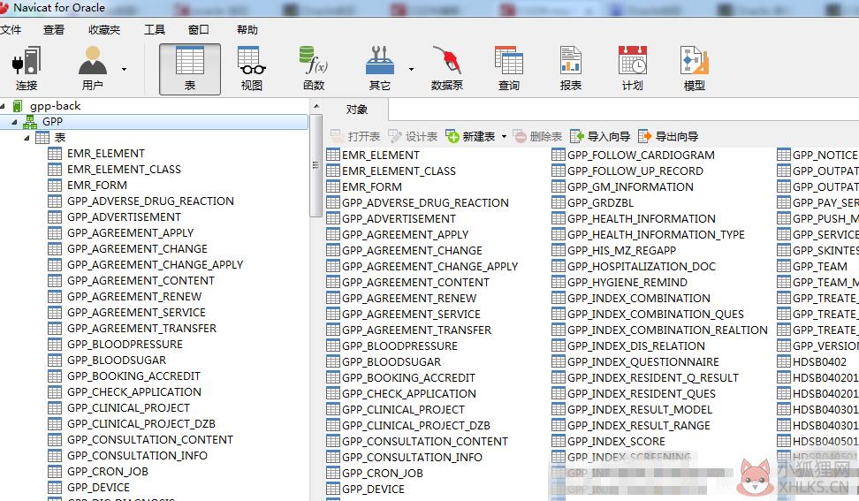Click the table icon of EMR_FORM in object list
Viewport: 859px width, 501px height.
click(332, 186)
